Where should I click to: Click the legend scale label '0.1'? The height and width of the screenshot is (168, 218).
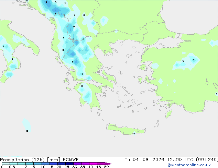pos(4,167)
